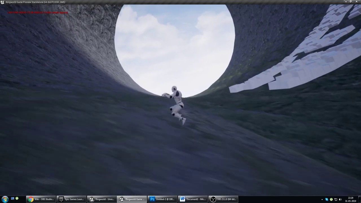This screenshot has width=361, height=203.
Task: Click the green uTorrent tray icon
Action: pos(331,200)
